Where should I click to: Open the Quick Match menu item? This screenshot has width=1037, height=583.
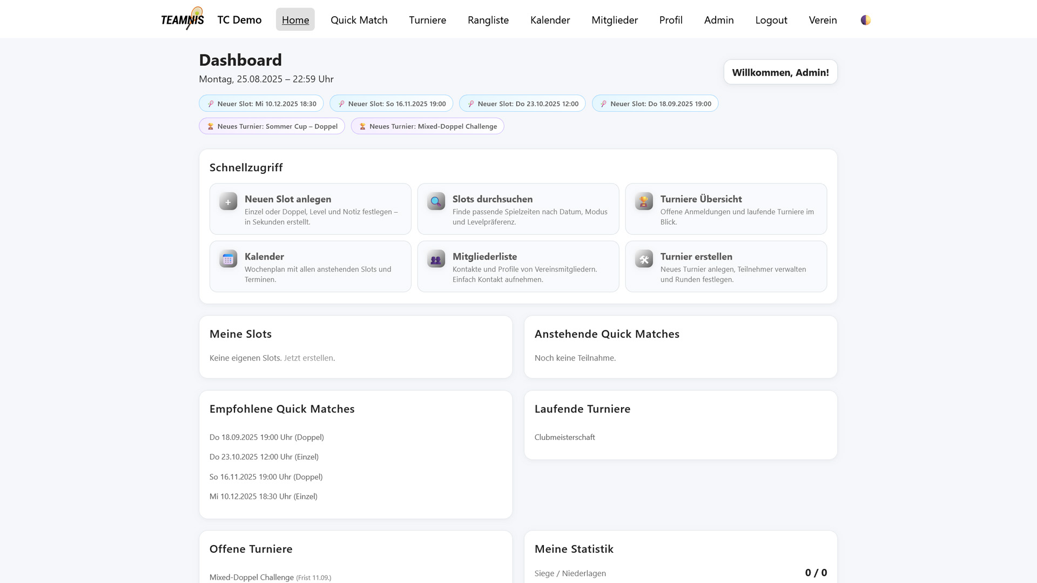(359, 20)
